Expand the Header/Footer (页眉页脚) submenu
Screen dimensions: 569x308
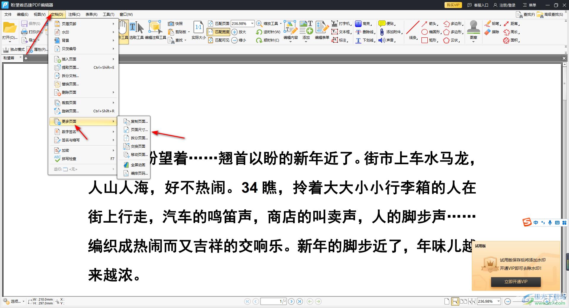point(83,24)
